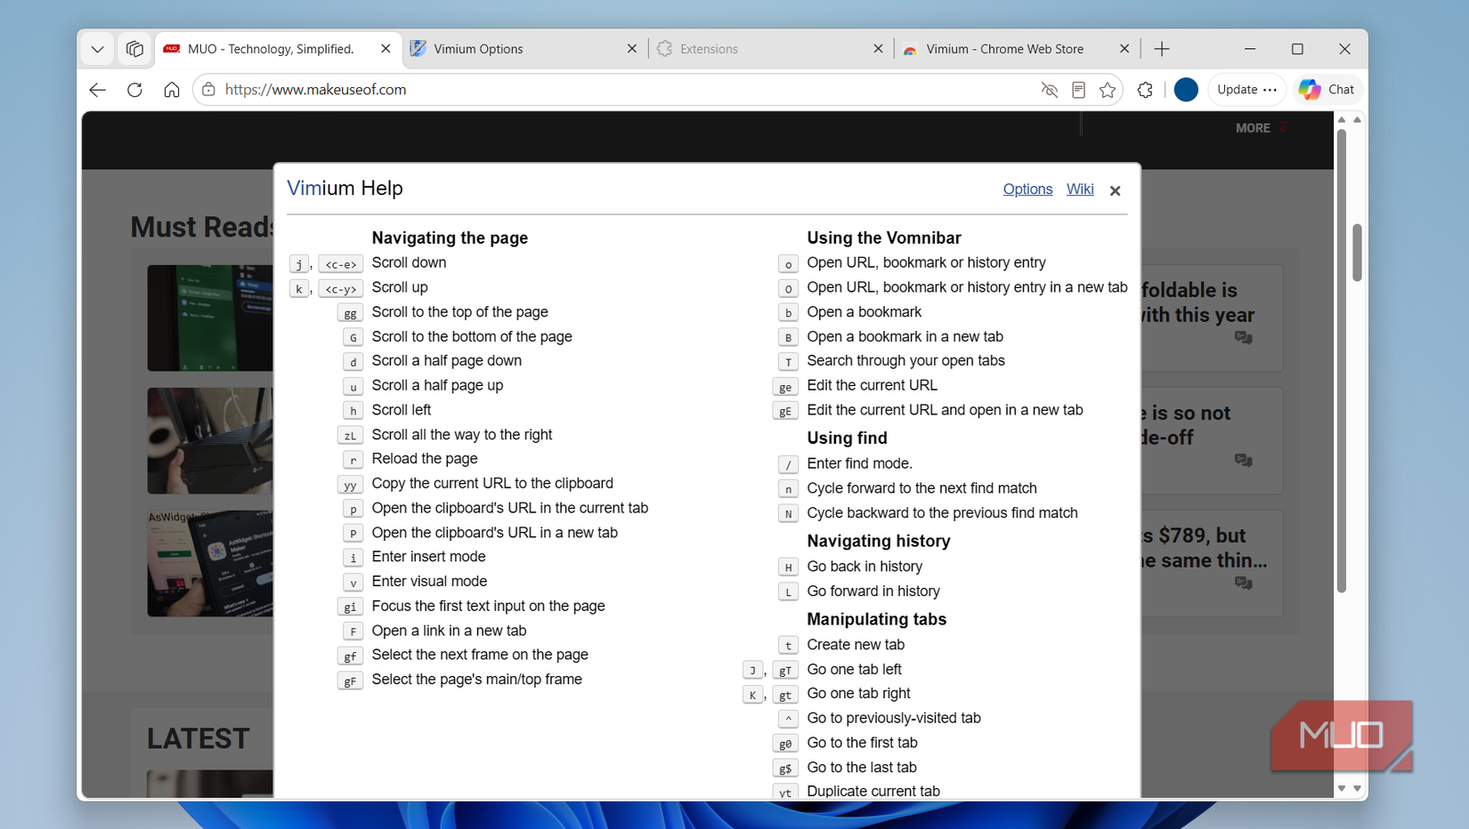
Task: Refresh the page with the reload icon
Action: (x=134, y=90)
